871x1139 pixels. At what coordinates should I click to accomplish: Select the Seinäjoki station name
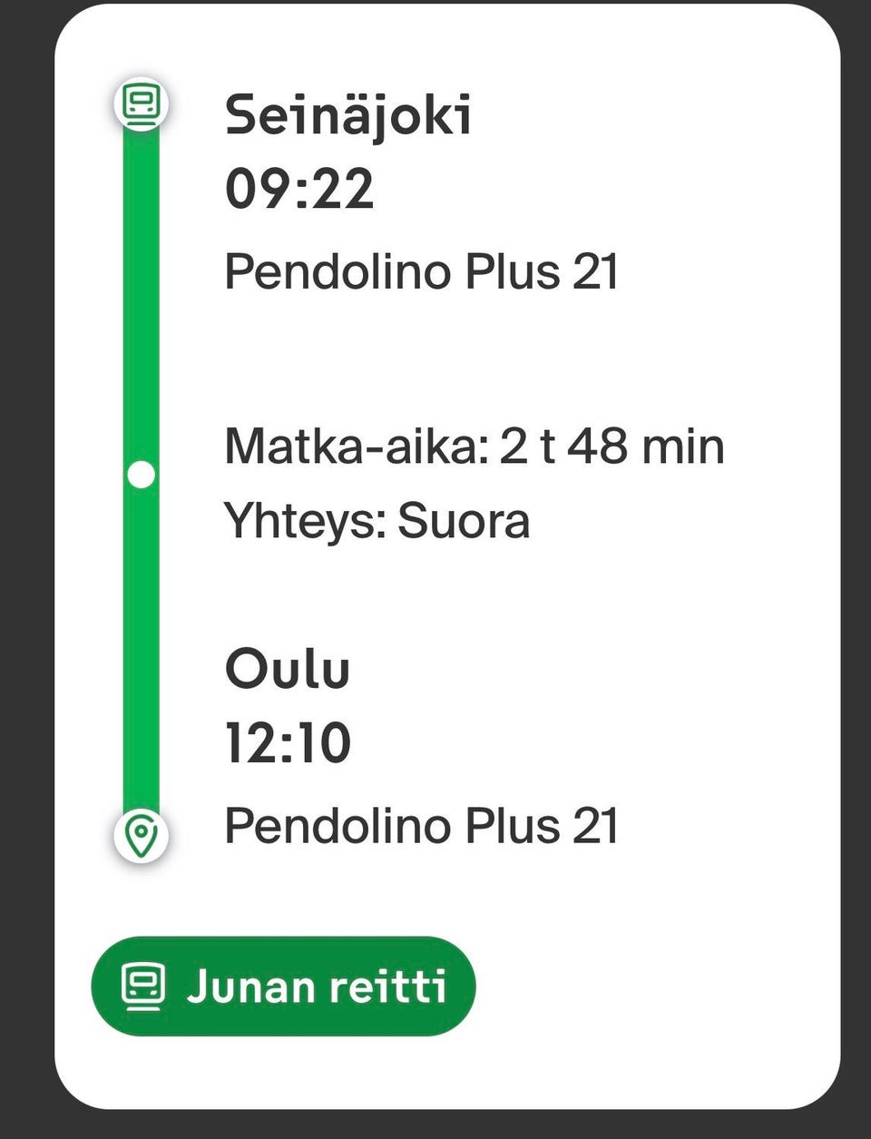[348, 116]
